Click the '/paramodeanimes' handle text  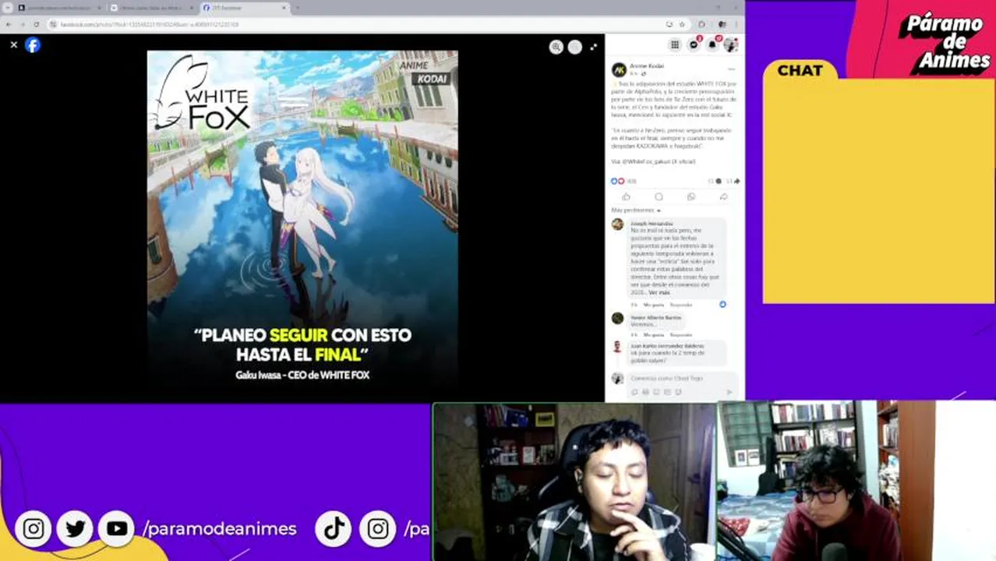[220, 529]
